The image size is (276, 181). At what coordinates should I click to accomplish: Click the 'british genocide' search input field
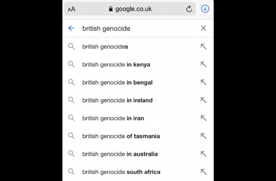(x=139, y=28)
